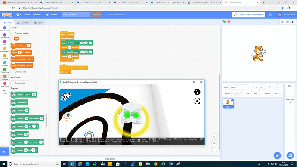Zoom in on the code workspace
Image resolution: width=297 pixels, height=167 pixels.
tap(214, 136)
